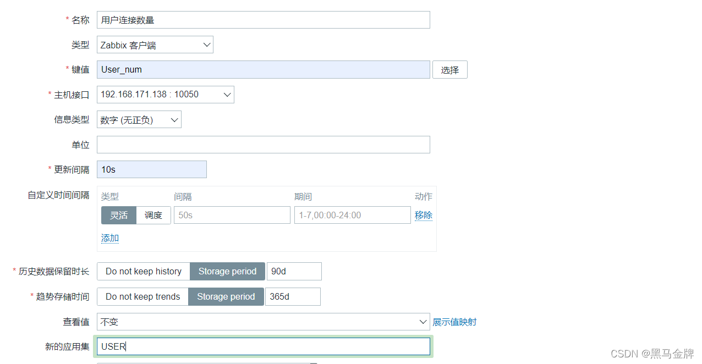Click the 单位 input field
Viewport: 702px width, 364px height.
click(263, 145)
